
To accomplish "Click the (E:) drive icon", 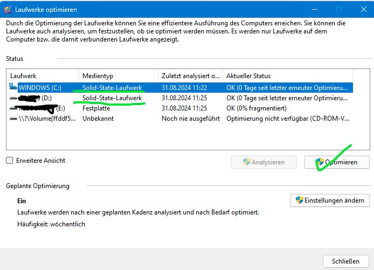I will 13,108.
